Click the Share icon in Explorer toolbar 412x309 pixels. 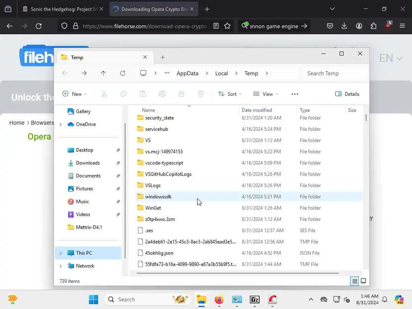coord(181,94)
